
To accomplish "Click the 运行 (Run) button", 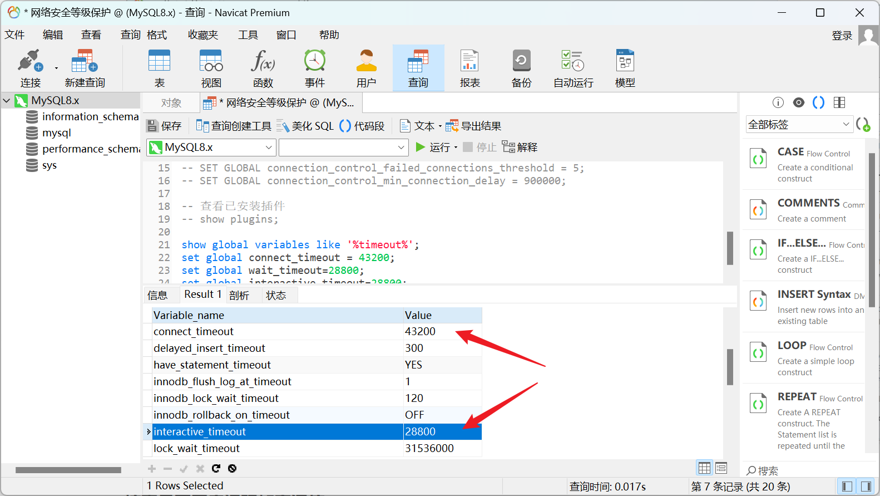I will tap(434, 148).
